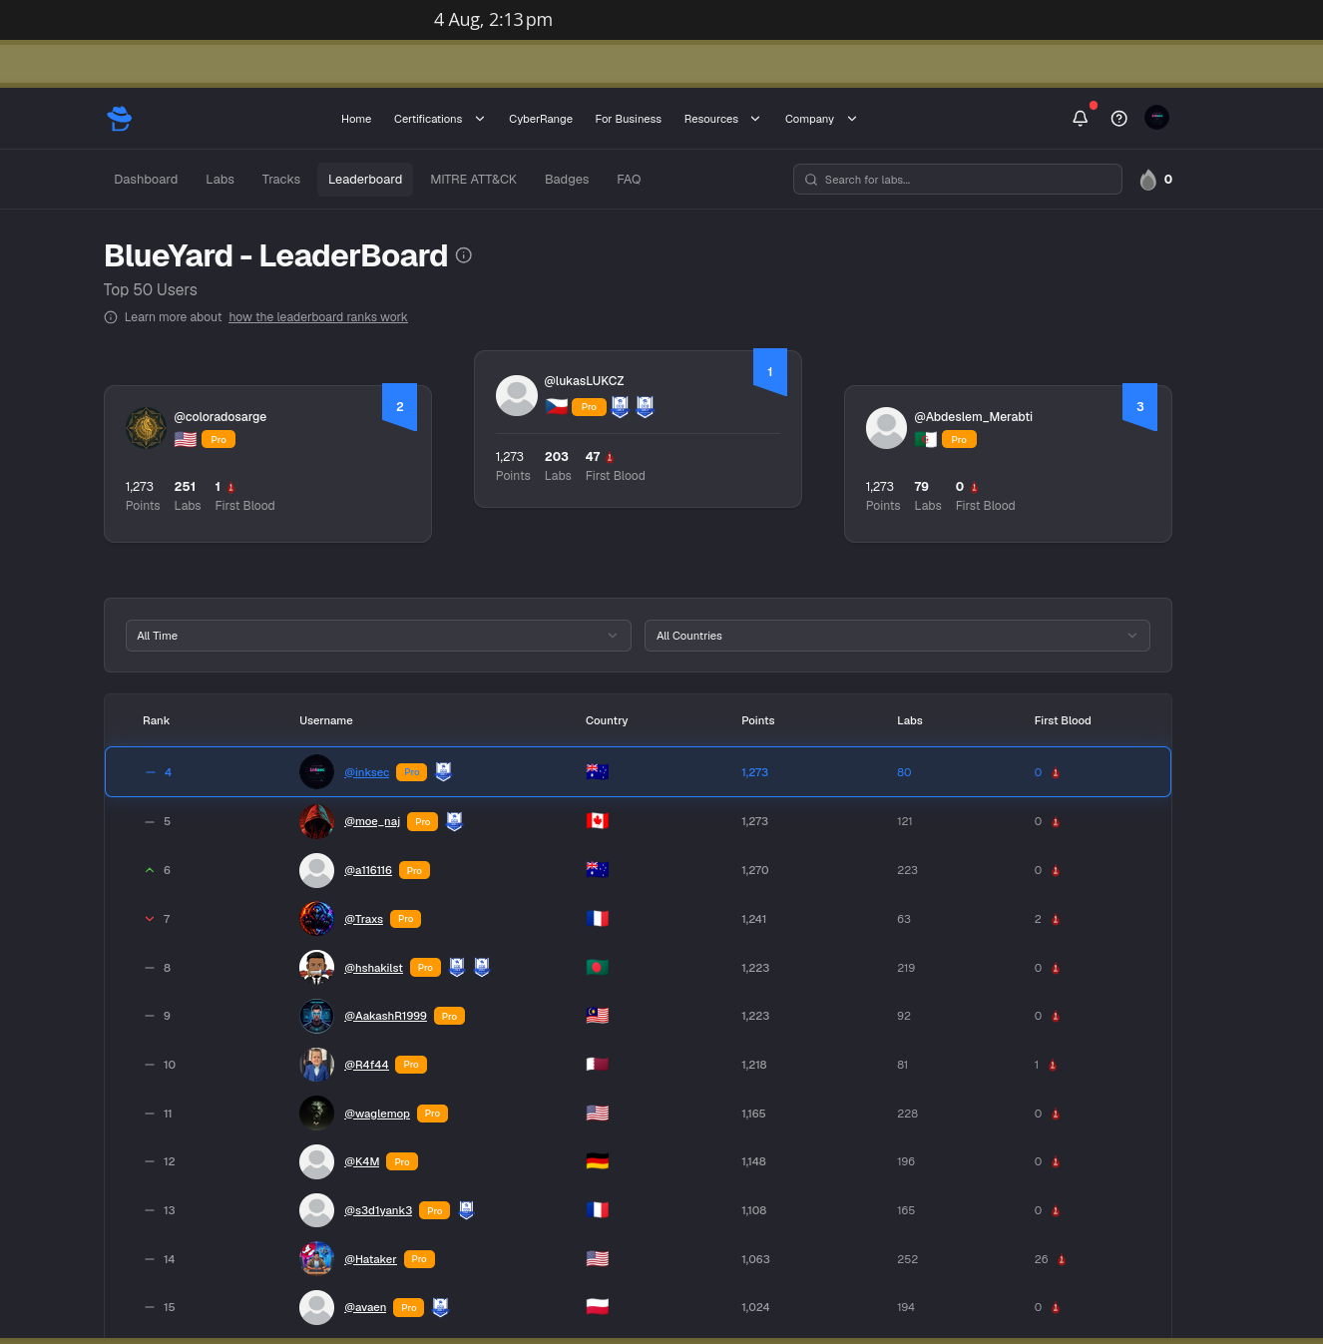Image resolution: width=1323 pixels, height=1344 pixels.
Task: Open the MITRE ATT&CK tab
Action: [474, 180]
